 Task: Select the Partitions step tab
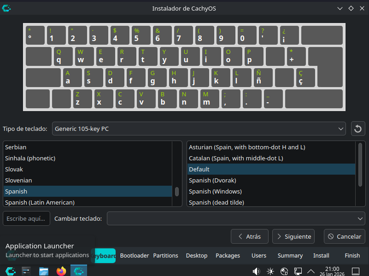(x=165, y=255)
